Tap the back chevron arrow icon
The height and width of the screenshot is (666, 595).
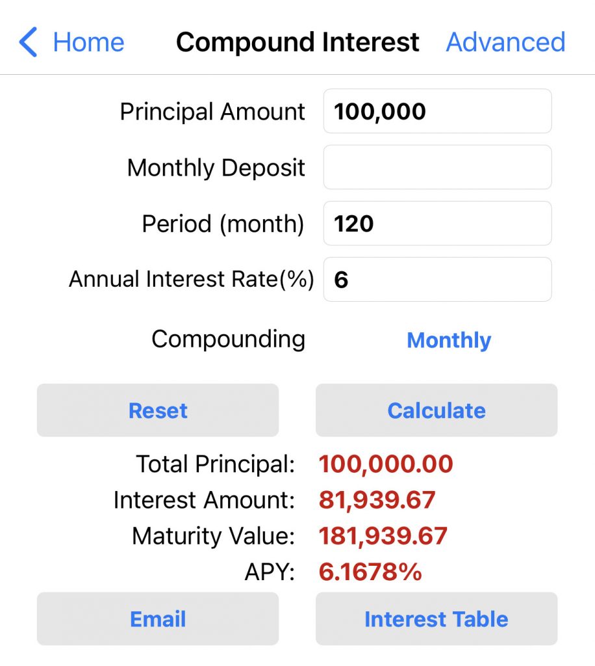point(29,42)
